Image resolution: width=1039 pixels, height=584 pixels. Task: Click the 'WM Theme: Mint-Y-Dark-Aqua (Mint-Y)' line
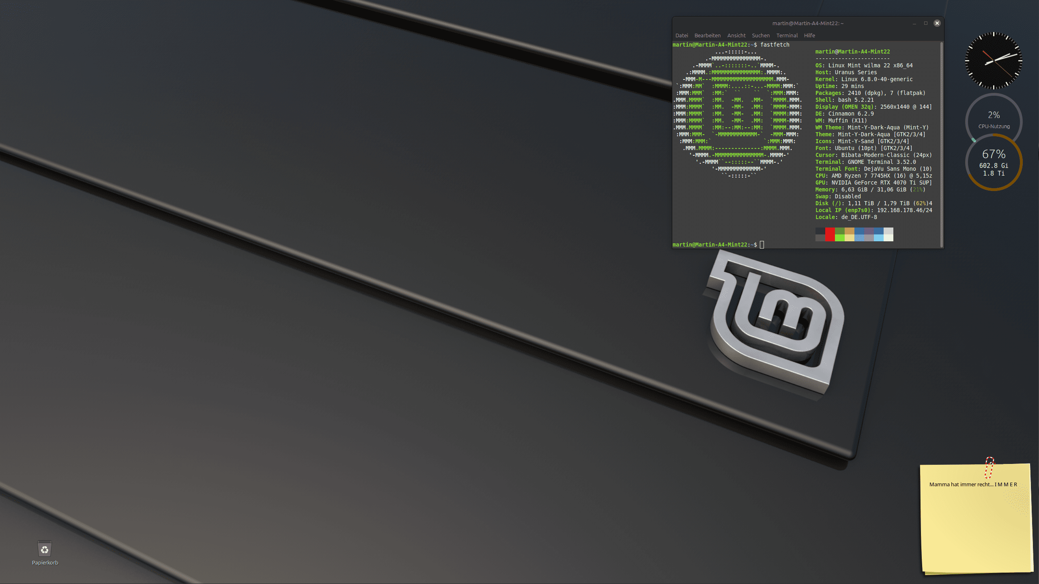click(x=872, y=127)
